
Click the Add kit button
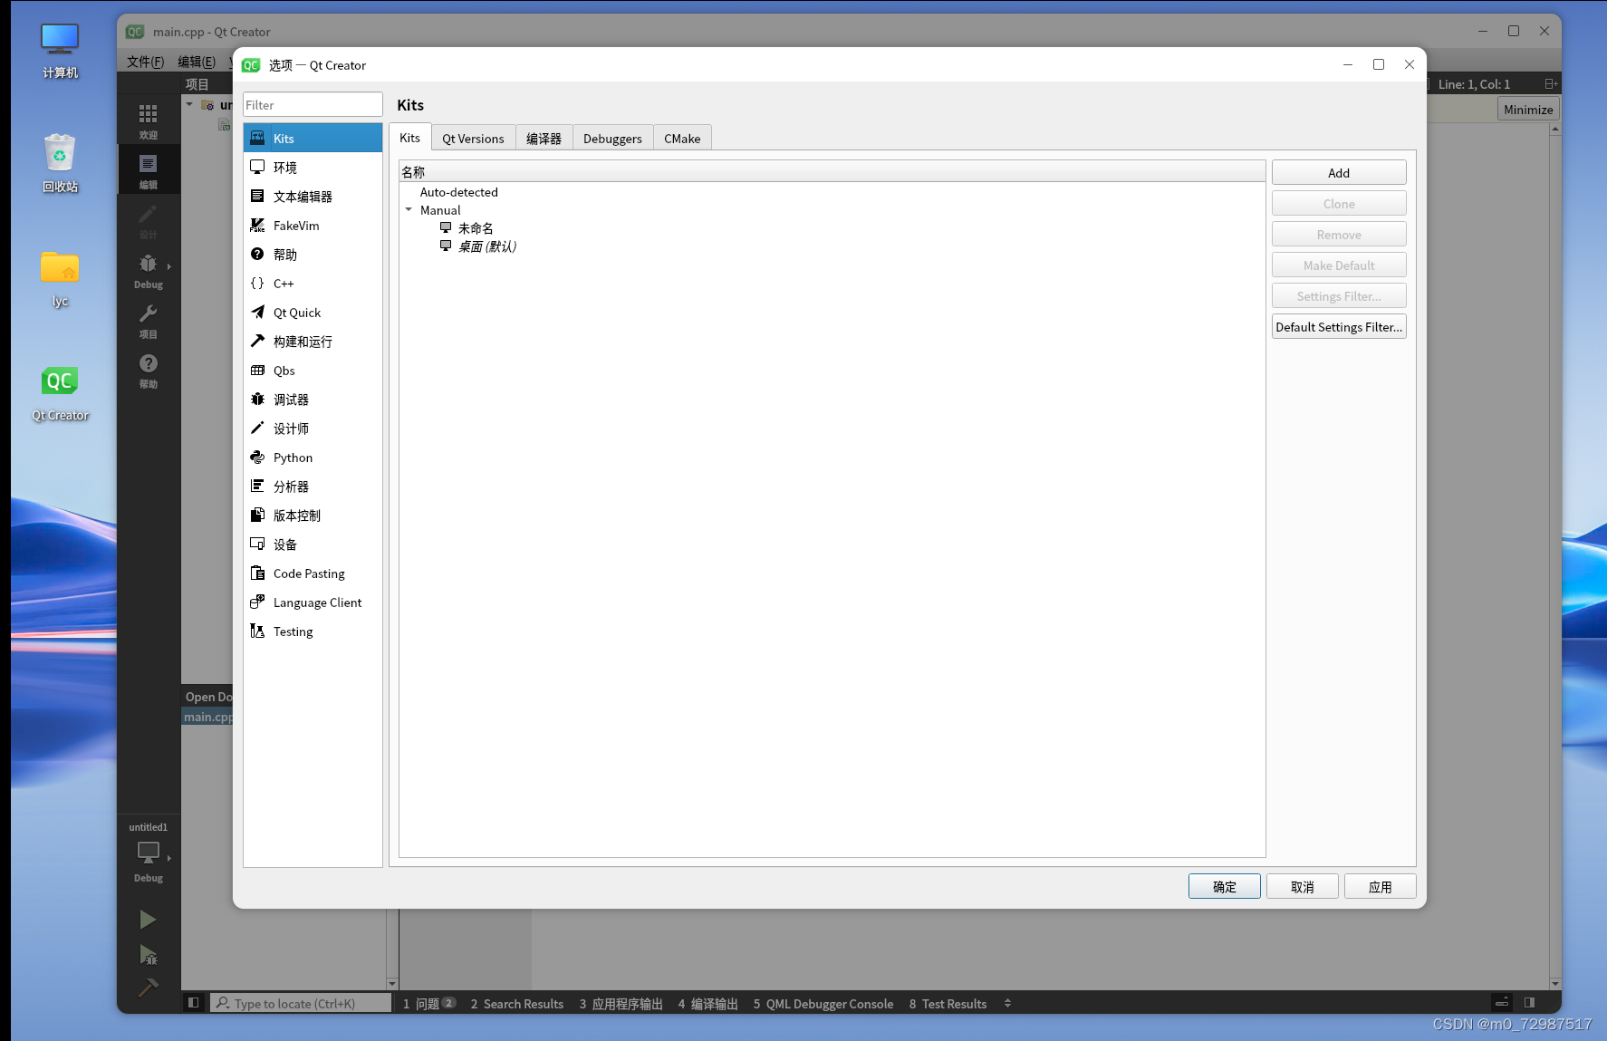(x=1339, y=173)
